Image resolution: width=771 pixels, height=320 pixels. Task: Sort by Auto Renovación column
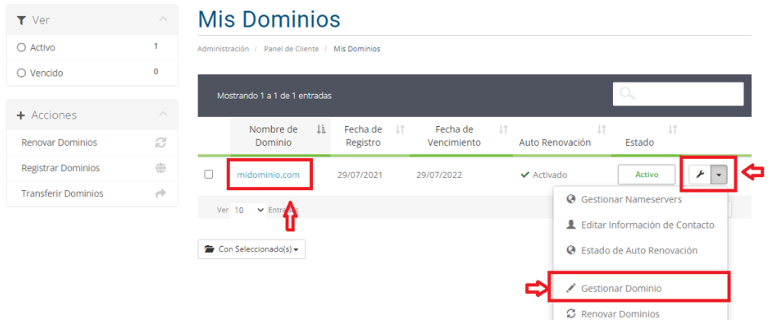[562, 137]
